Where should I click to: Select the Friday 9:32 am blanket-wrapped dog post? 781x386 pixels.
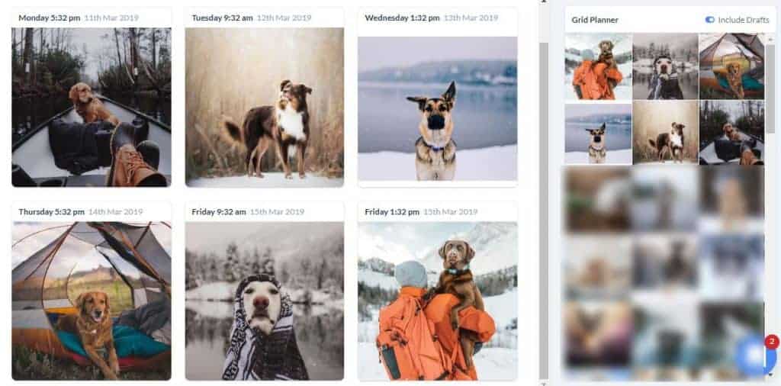click(265, 301)
